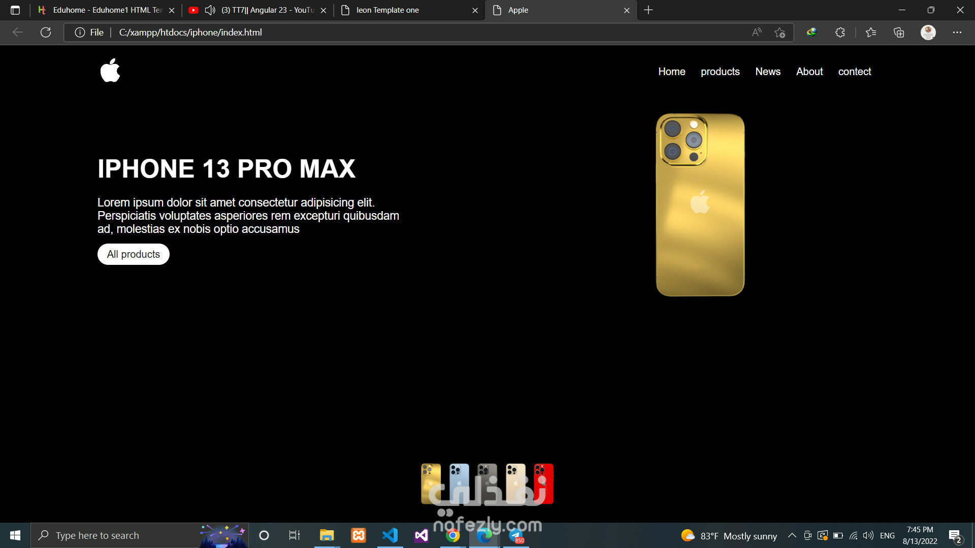Open the News nav link

pyautogui.click(x=768, y=72)
